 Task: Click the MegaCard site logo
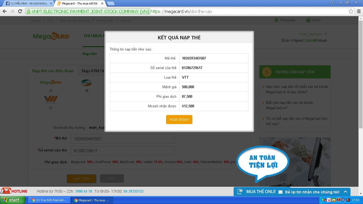point(51,36)
